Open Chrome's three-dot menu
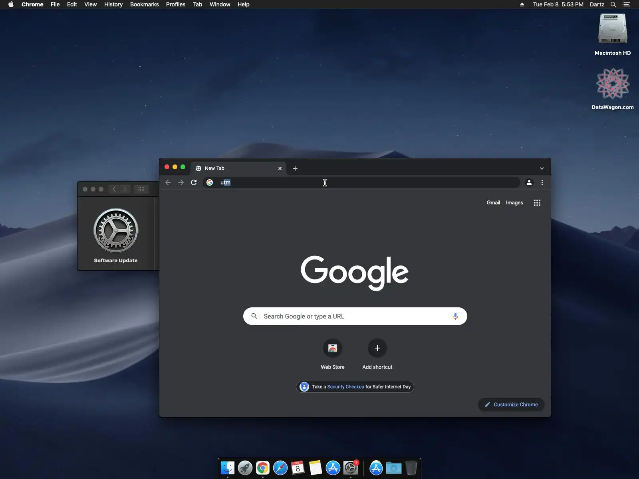 542,182
